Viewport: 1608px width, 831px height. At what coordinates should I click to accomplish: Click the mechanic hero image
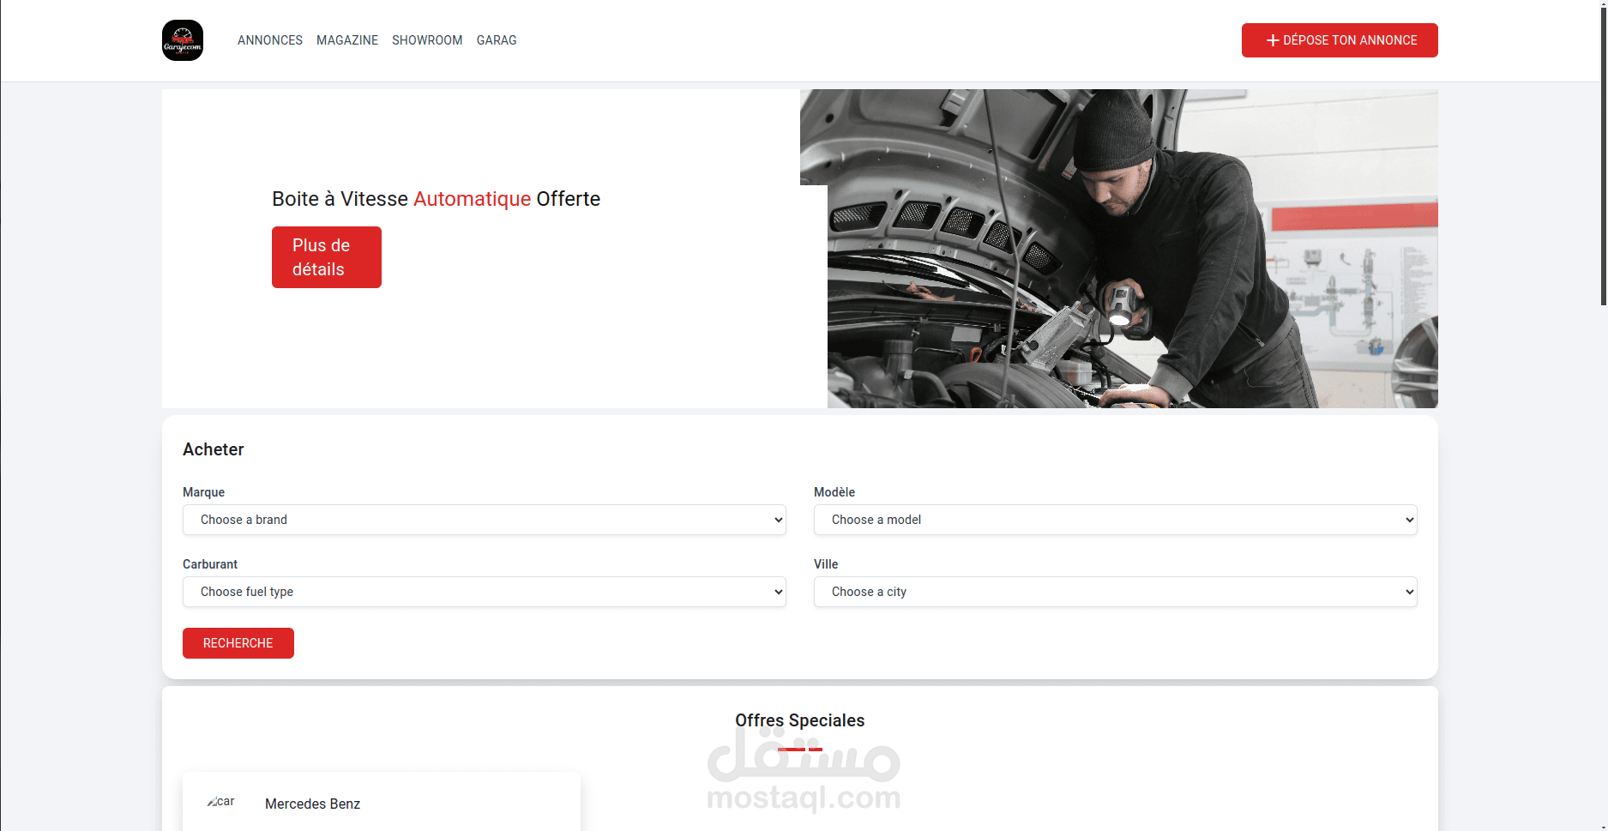coord(1119,249)
